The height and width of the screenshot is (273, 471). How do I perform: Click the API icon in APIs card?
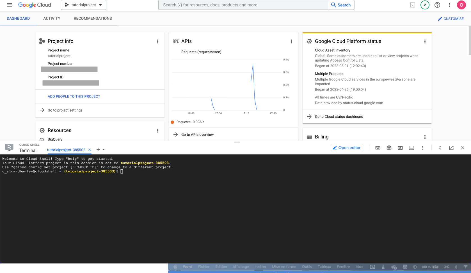176,41
